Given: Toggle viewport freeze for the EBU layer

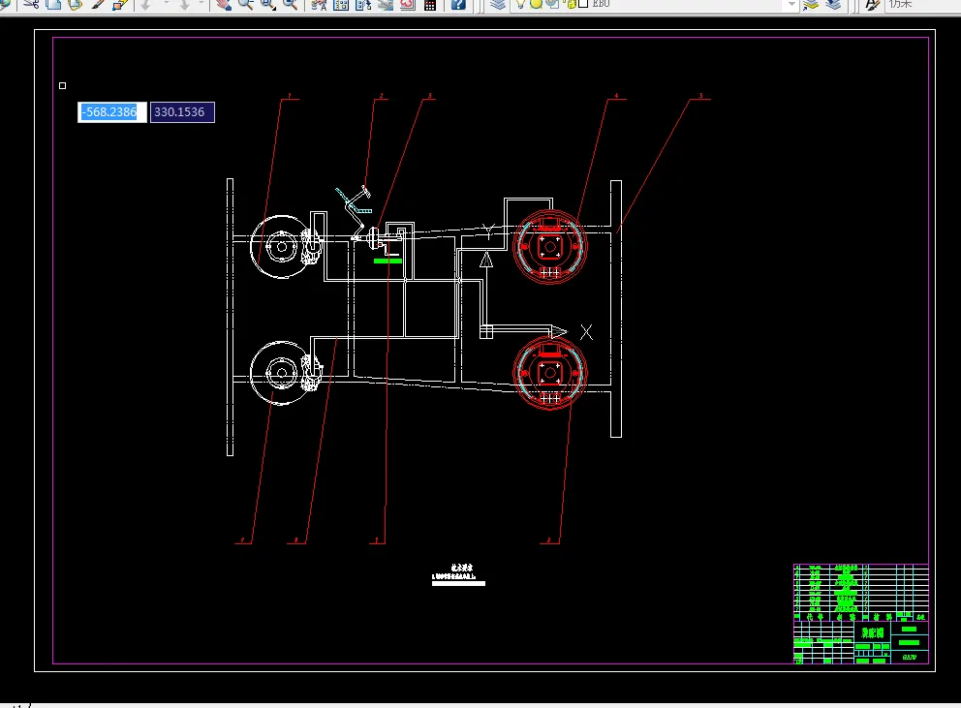Looking at the screenshot, I should pyautogui.click(x=551, y=4).
